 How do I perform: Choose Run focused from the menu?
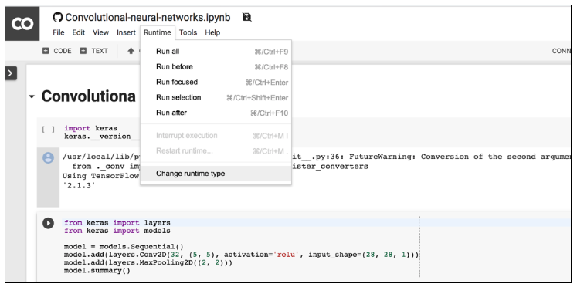[x=216, y=82]
